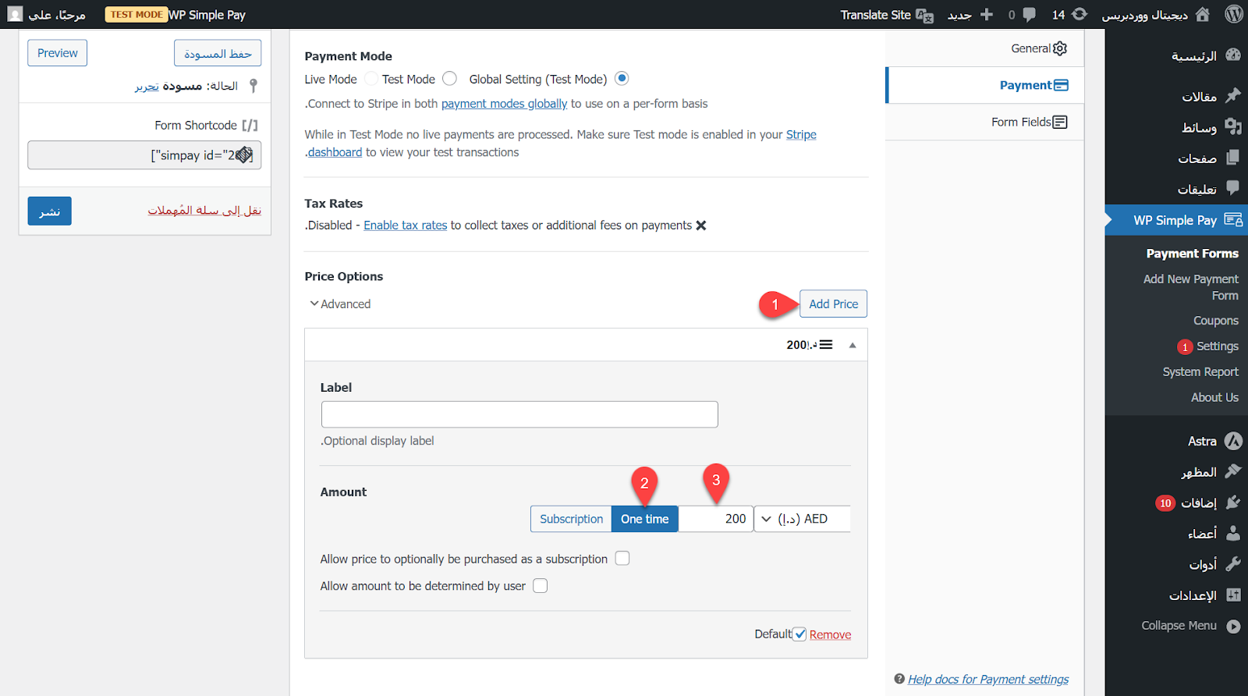
Task: Click the copy shortcode icon
Action: pyautogui.click(x=244, y=155)
